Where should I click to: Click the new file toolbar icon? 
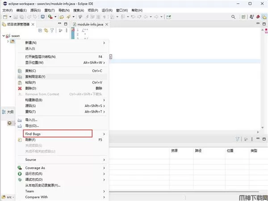pyautogui.click(x=5, y=17)
